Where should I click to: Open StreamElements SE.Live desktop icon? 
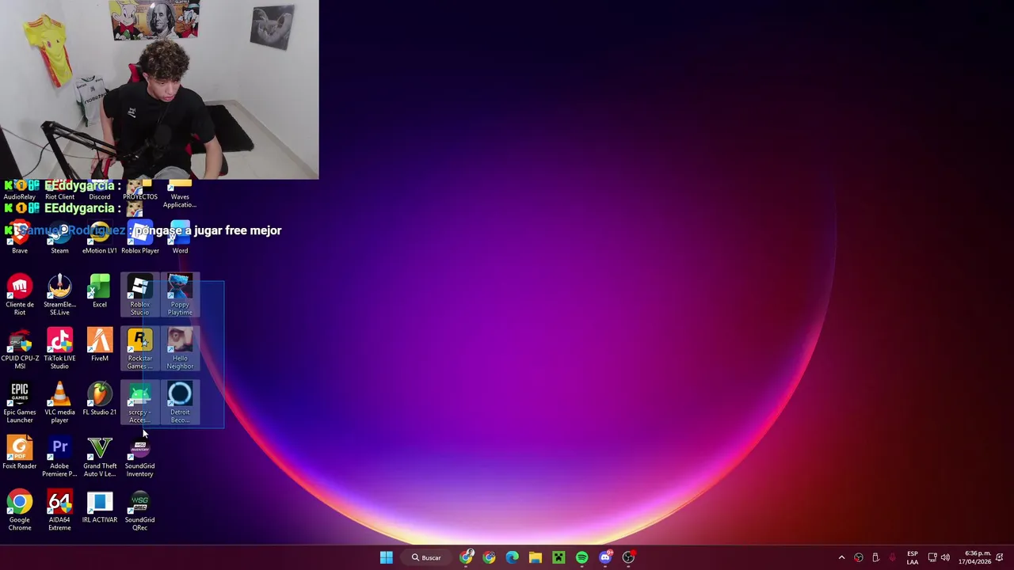tap(59, 294)
